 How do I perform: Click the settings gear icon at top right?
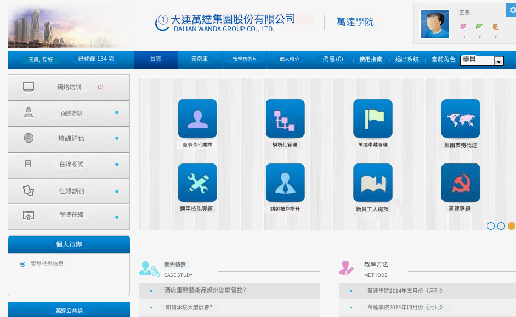[512, 10]
